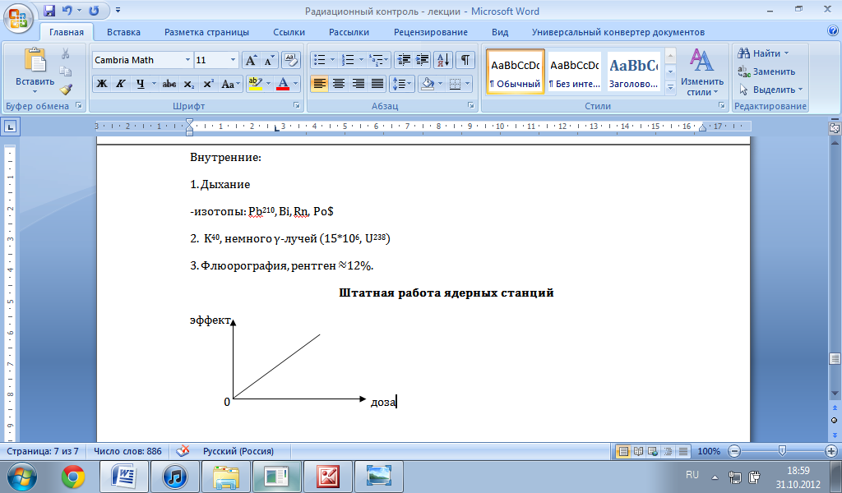The image size is (842, 493).
Task: Apply the Без интервала style
Action: (575, 71)
